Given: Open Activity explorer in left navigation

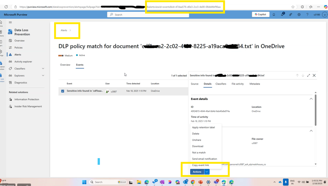Looking at the screenshot, I should click(23, 62).
